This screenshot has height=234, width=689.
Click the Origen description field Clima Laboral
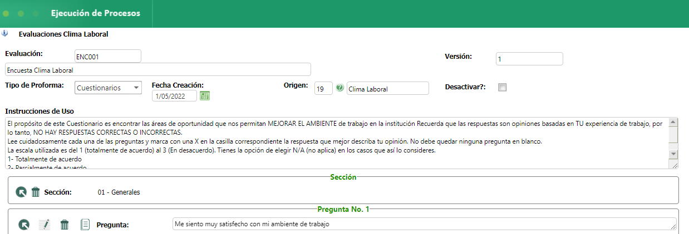click(388, 88)
